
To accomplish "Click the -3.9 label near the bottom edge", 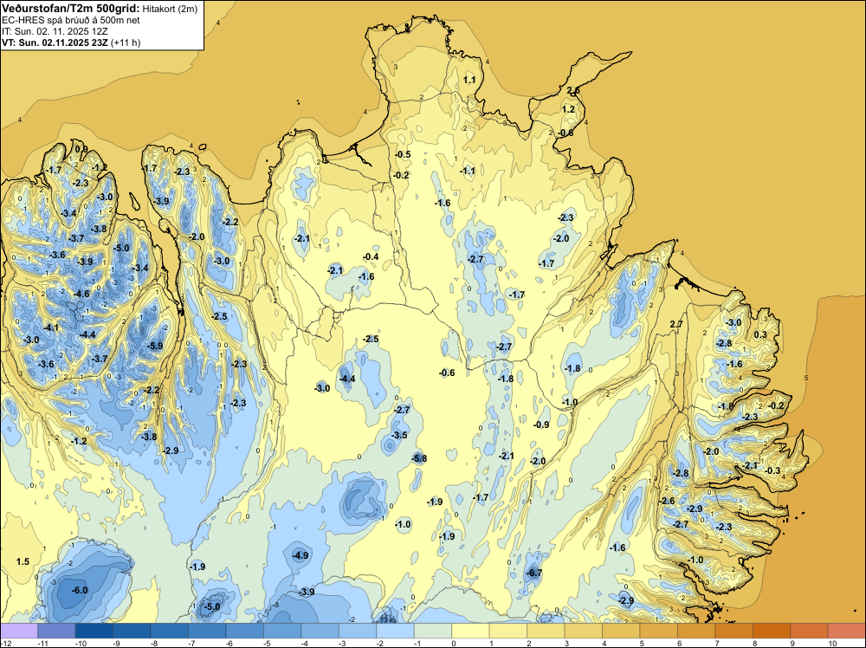I will [307, 592].
